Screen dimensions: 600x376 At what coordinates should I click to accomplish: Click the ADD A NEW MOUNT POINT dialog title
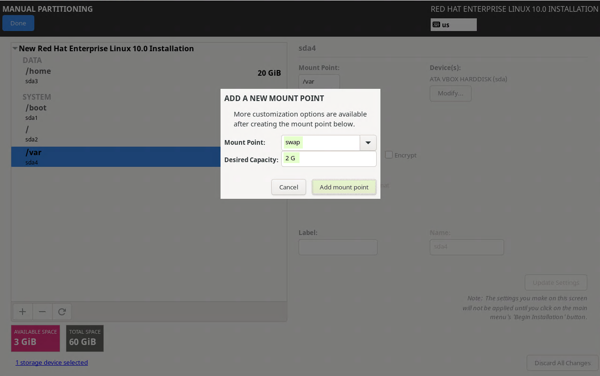[x=274, y=98]
